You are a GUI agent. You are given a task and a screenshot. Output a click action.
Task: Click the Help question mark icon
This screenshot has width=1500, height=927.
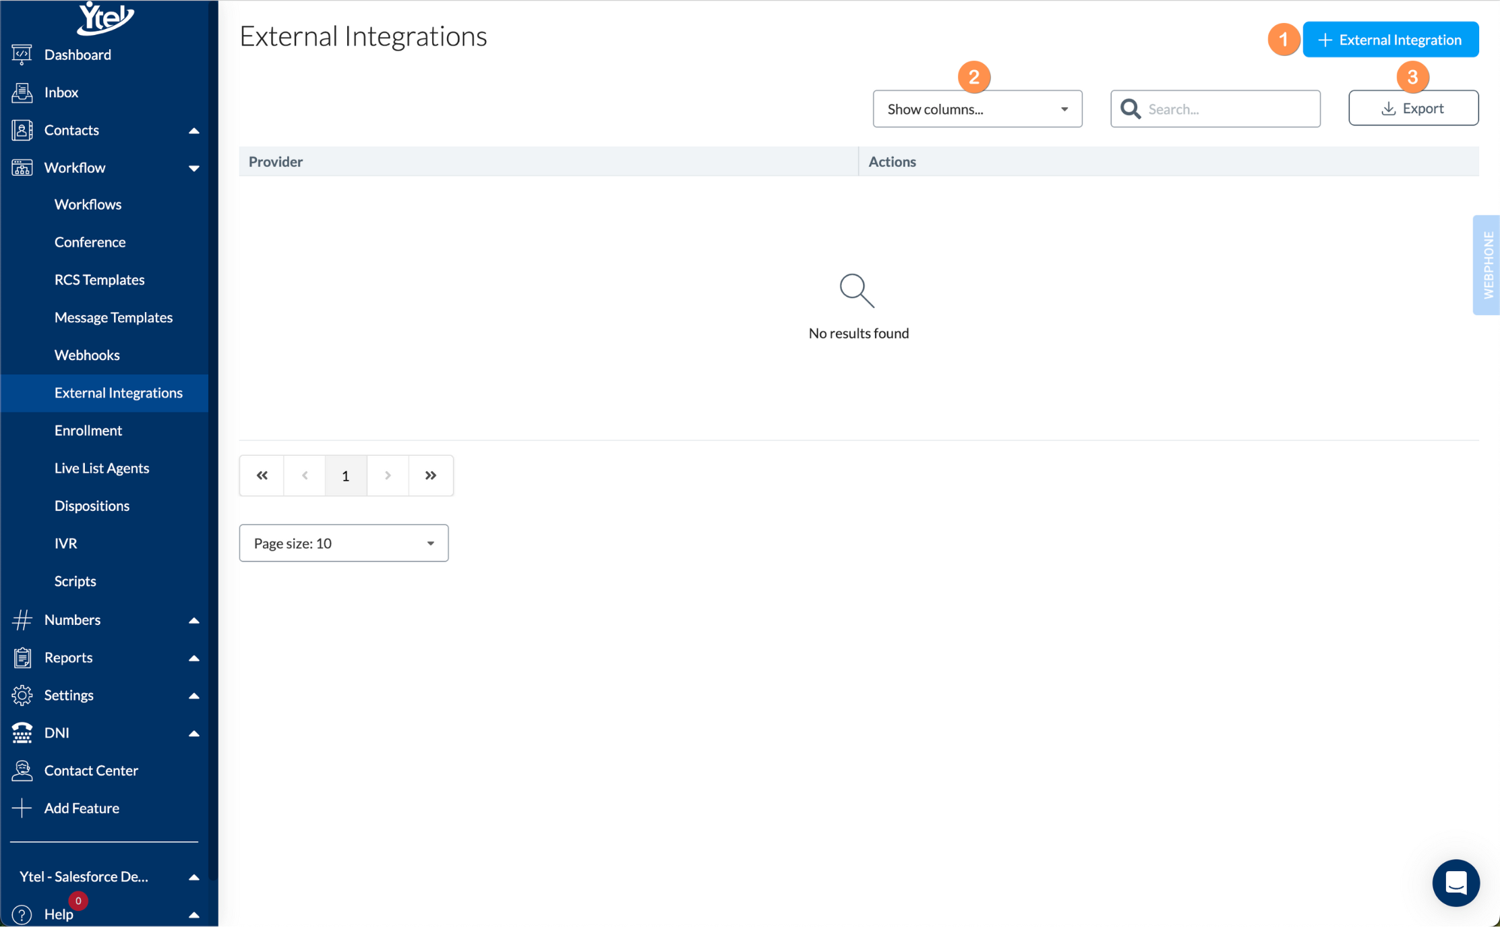click(x=22, y=914)
